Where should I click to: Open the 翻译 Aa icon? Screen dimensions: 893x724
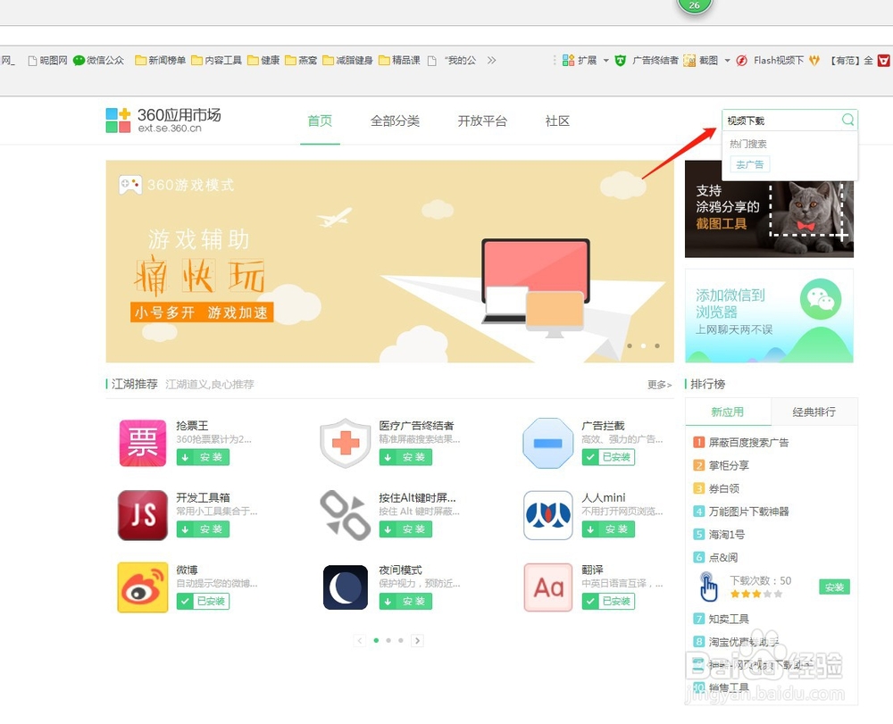548,587
